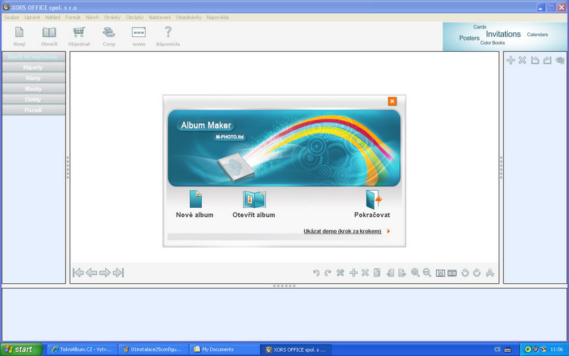Click the fit page width icon
The height and width of the screenshot is (356, 569).
(x=440, y=273)
